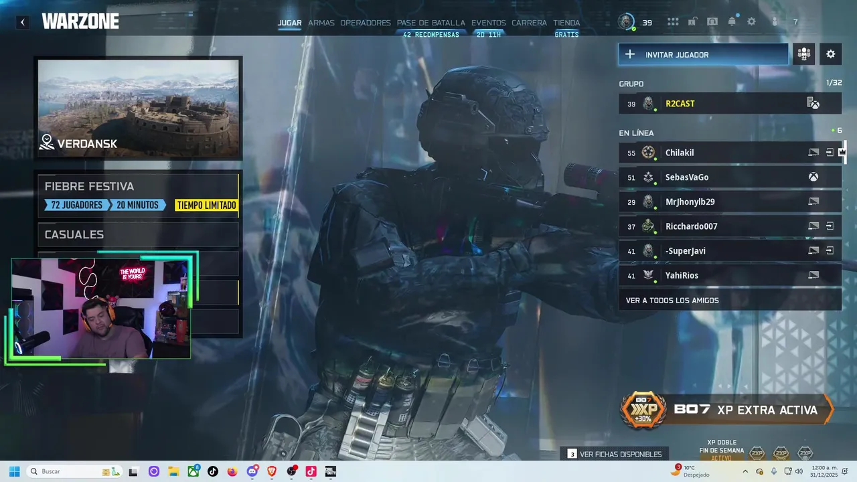
Task: Select friend SebasVaGo in online list
Action: (730, 177)
